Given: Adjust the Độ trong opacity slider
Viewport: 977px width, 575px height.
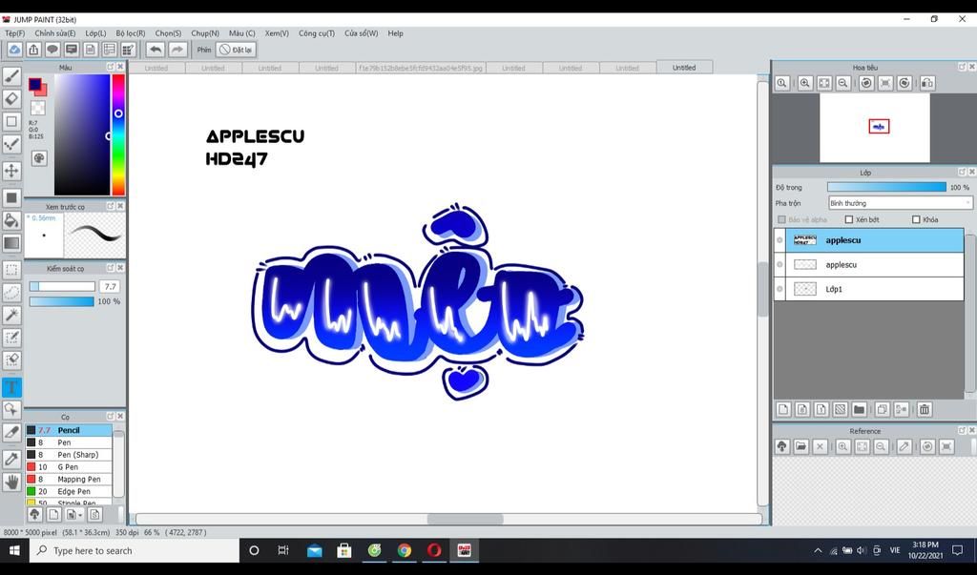Looking at the screenshot, I should coord(886,187).
